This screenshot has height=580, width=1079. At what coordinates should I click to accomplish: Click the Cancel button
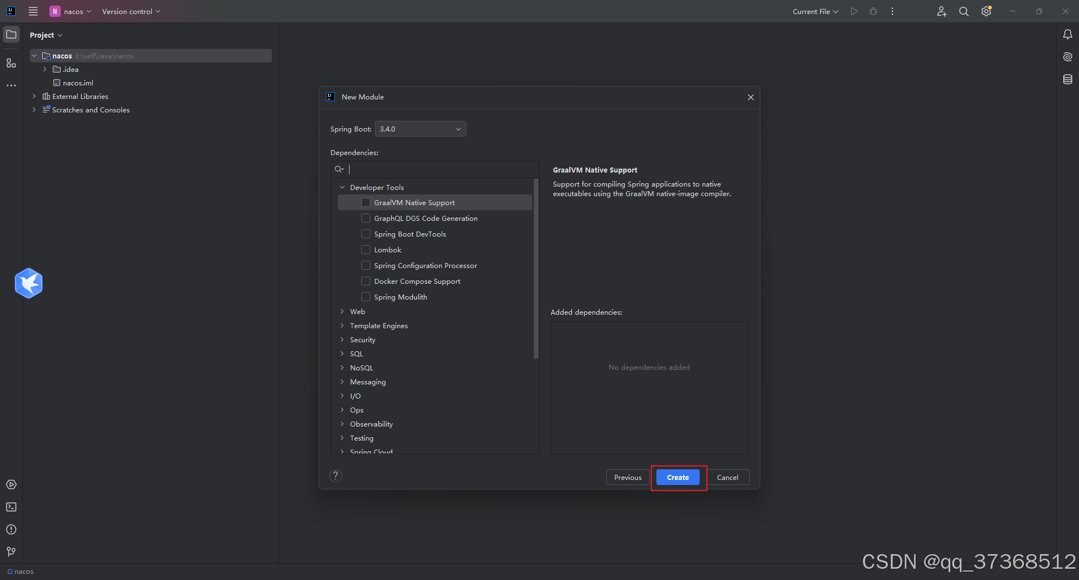(728, 477)
